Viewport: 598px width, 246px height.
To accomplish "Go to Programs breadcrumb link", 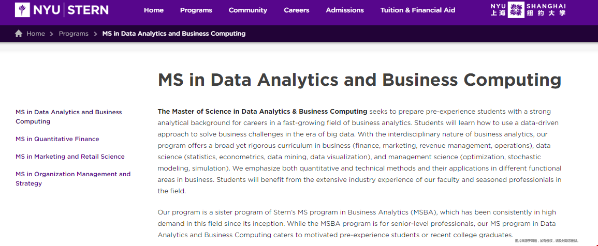I will click(73, 34).
